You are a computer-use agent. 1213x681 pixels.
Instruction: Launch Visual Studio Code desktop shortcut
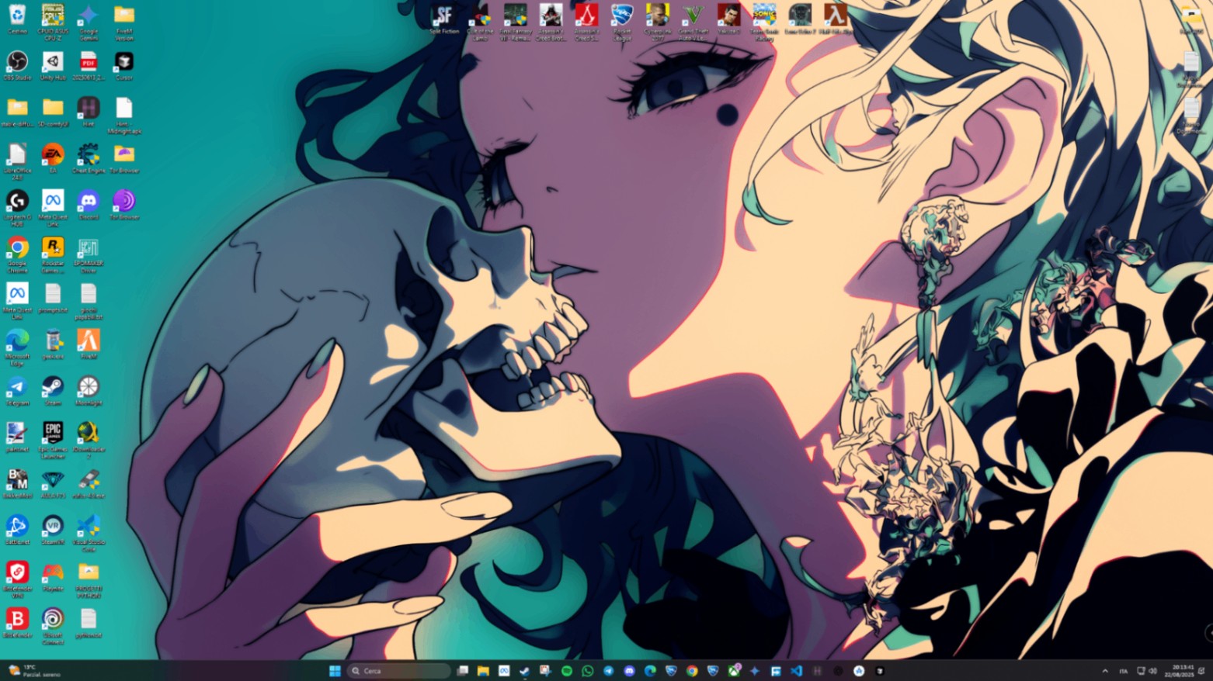click(x=89, y=534)
